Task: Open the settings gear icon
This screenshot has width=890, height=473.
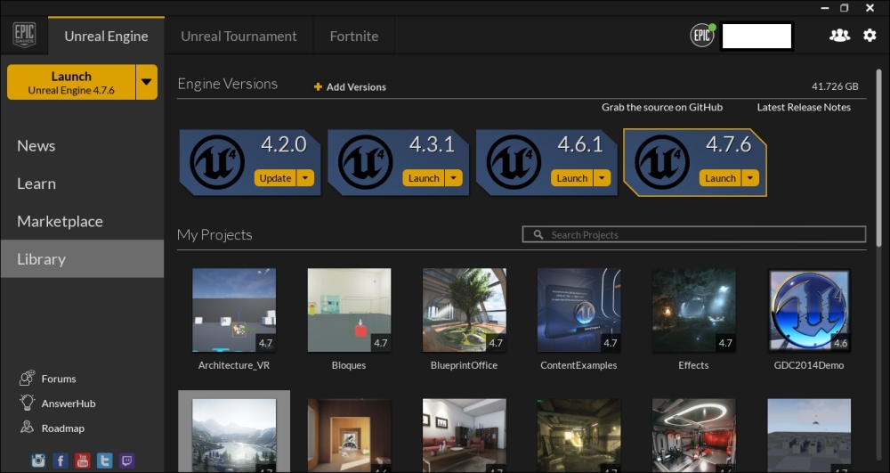Action: (x=870, y=36)
